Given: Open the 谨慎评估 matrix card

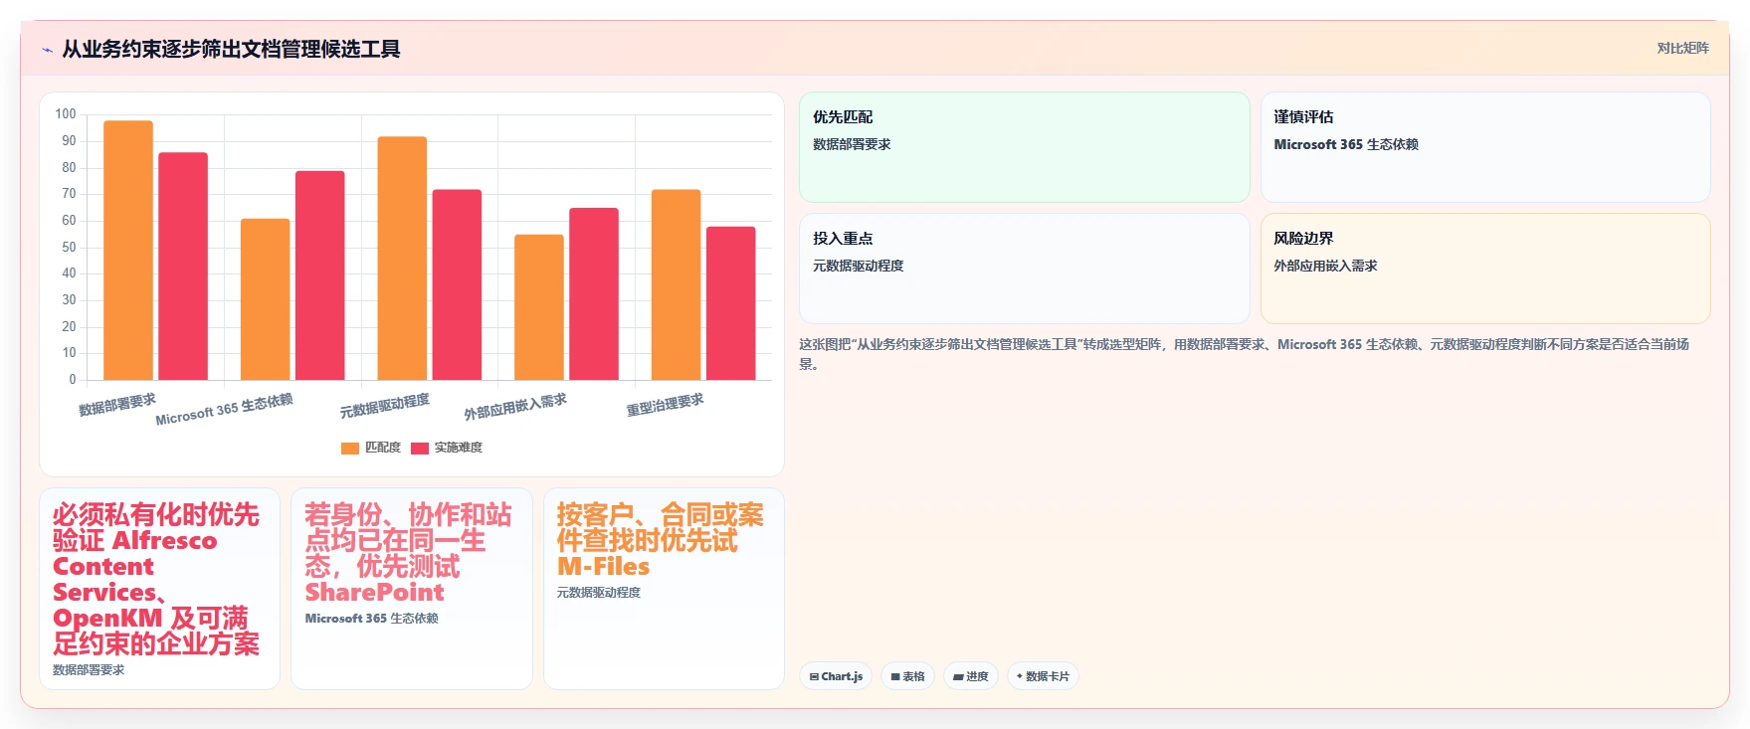Looking at the screenshot, I should pyautogui.click(x=1485, y=147).
